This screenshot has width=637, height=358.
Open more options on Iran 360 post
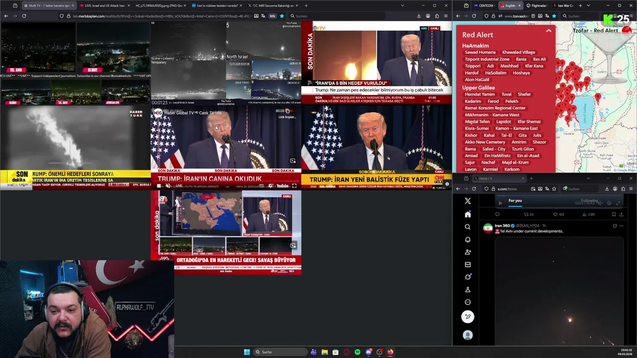(621, 226)
